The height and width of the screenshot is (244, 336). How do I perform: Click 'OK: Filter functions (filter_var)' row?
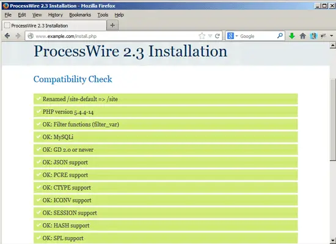[x=166, y=124]
